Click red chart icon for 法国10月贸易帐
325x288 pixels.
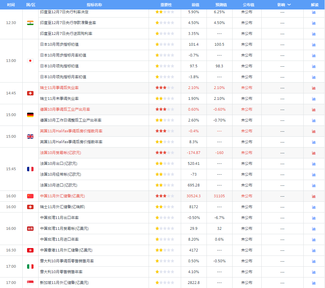(313, 153)
